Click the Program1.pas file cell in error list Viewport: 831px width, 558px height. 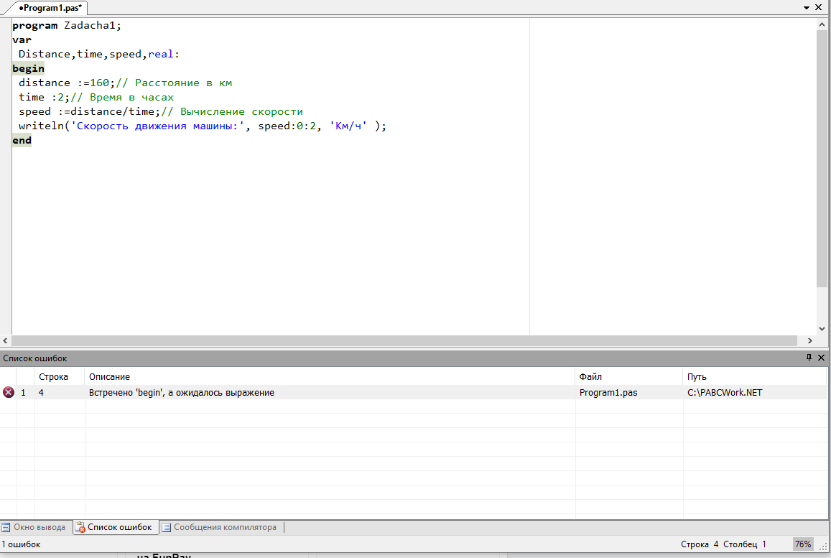[608, 393]
